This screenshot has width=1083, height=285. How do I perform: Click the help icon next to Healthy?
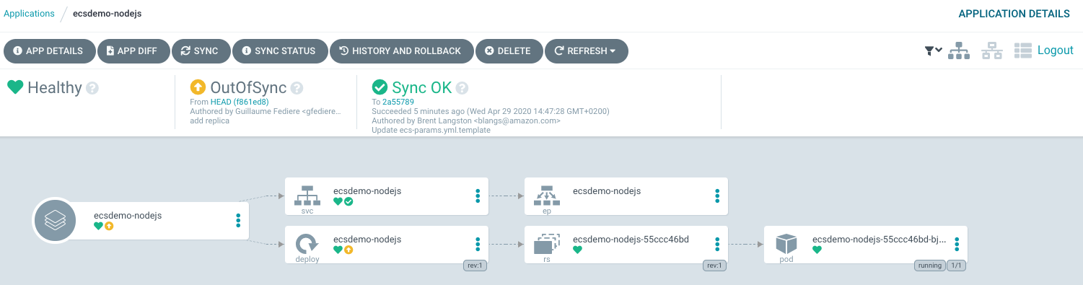coord(92,88)
